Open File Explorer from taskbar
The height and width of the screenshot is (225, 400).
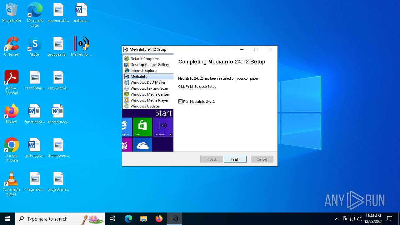click(144, 219)
